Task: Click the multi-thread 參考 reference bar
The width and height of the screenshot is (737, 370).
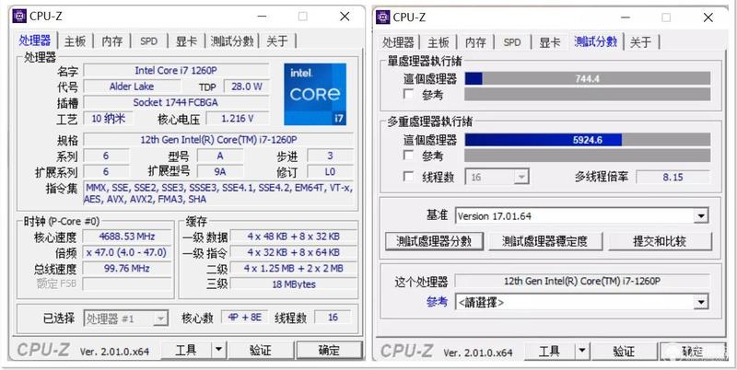Action: 588,156
